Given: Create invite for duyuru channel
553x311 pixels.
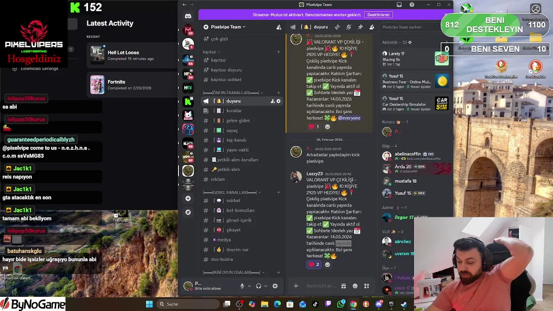Looking at the screenshot, I should point(273,101).
